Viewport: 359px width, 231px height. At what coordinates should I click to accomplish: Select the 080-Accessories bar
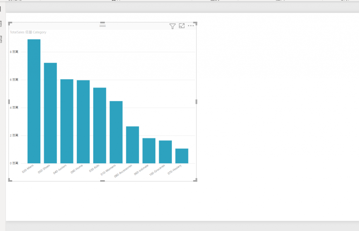pyautogui.click(x=133, y=145)
